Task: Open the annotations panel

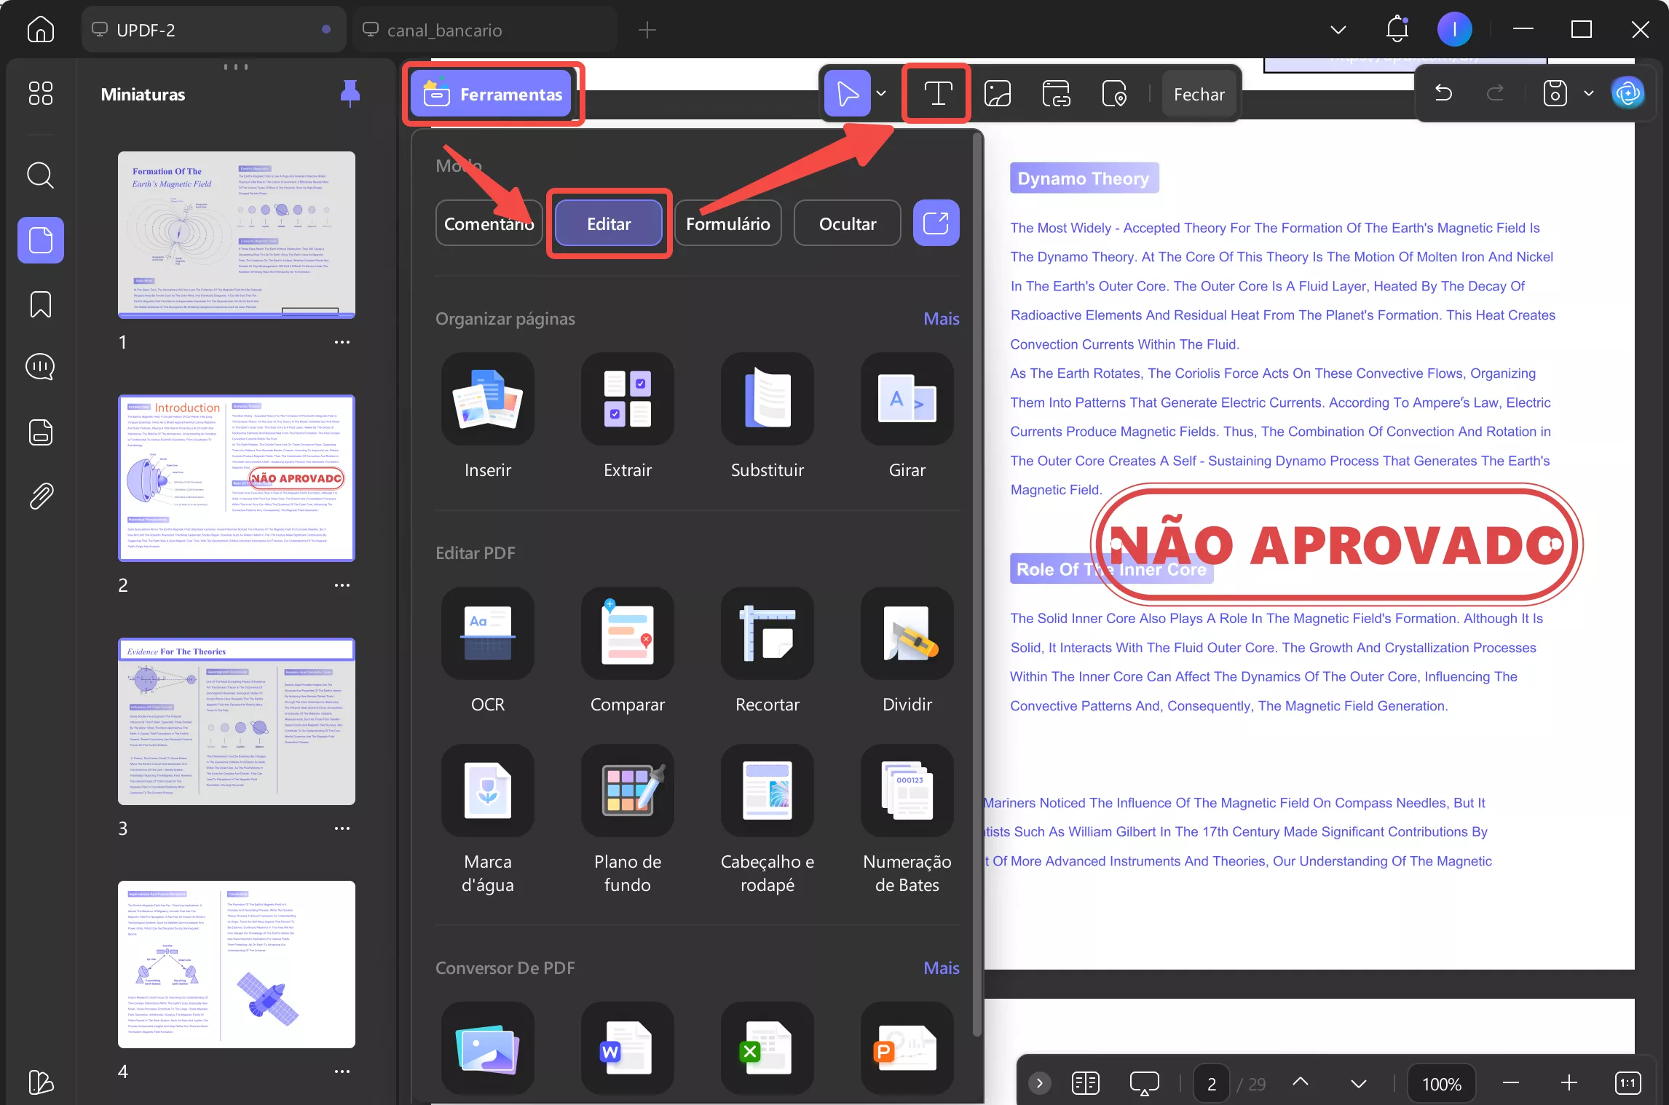Action: tap(41, 367)
